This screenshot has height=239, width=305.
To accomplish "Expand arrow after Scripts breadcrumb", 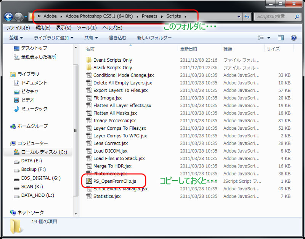I will [185, 16].
